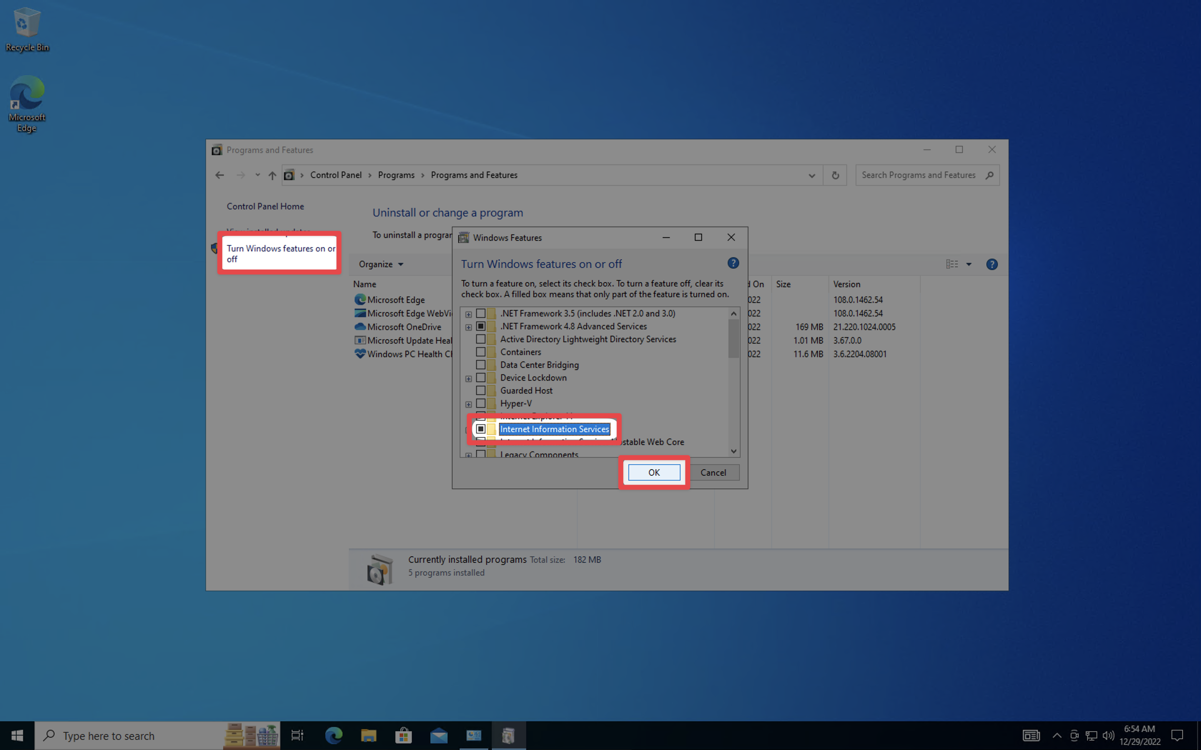
Task: Click the Task View taskbar icon
Action: pos(297,735)
